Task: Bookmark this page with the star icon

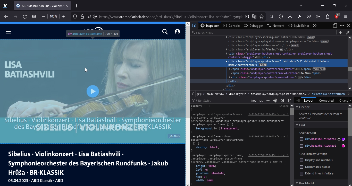Action: (262, 16)
